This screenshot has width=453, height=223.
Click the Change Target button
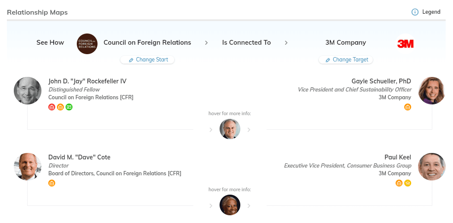pyautogui.click(x=346, y=60)
